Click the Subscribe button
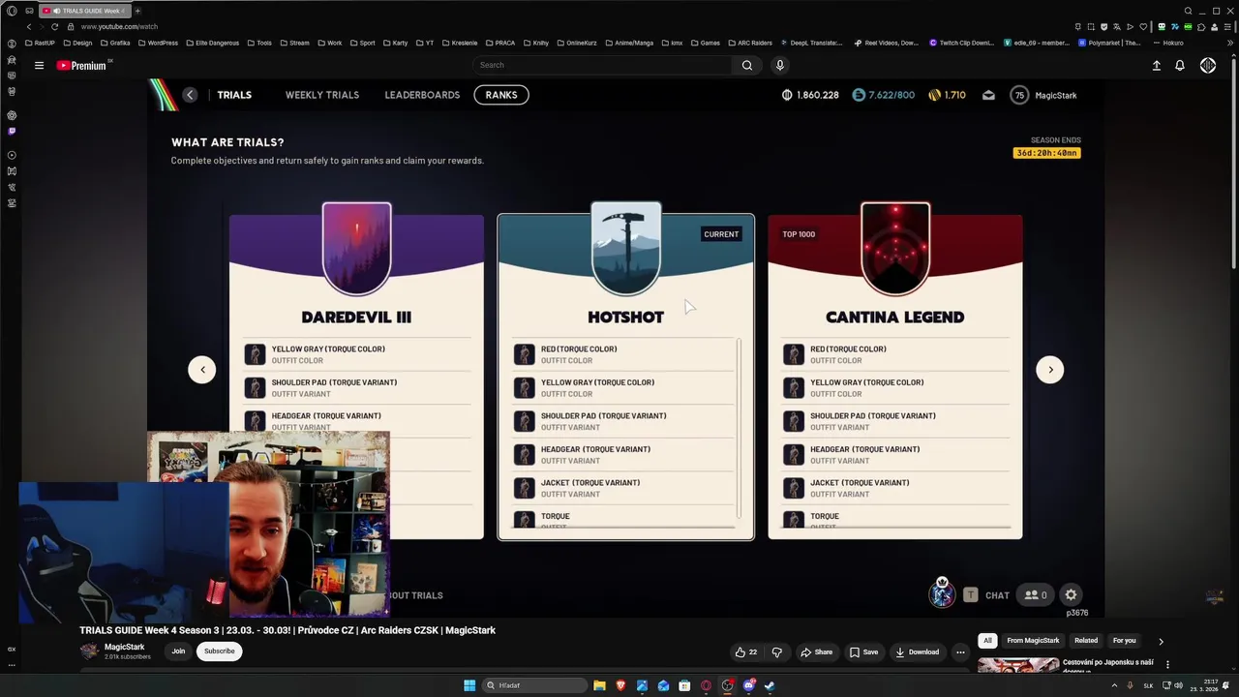The height and width of the screenshot is (697, 1239). pos(219,652)
